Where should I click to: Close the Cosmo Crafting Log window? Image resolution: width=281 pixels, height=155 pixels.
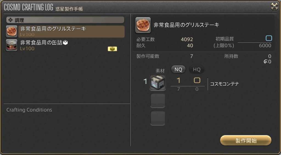[x=274, y=7]
